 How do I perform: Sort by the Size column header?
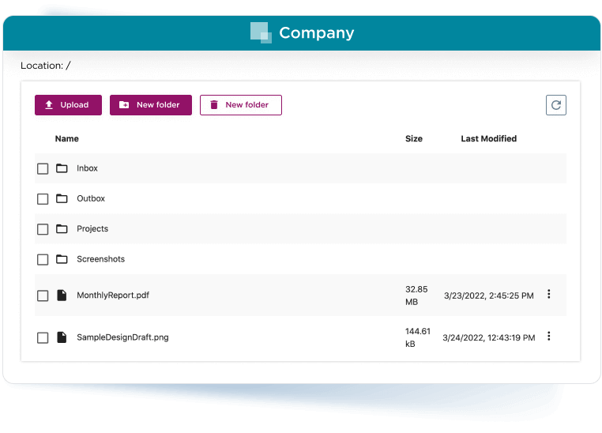[414, 138]
